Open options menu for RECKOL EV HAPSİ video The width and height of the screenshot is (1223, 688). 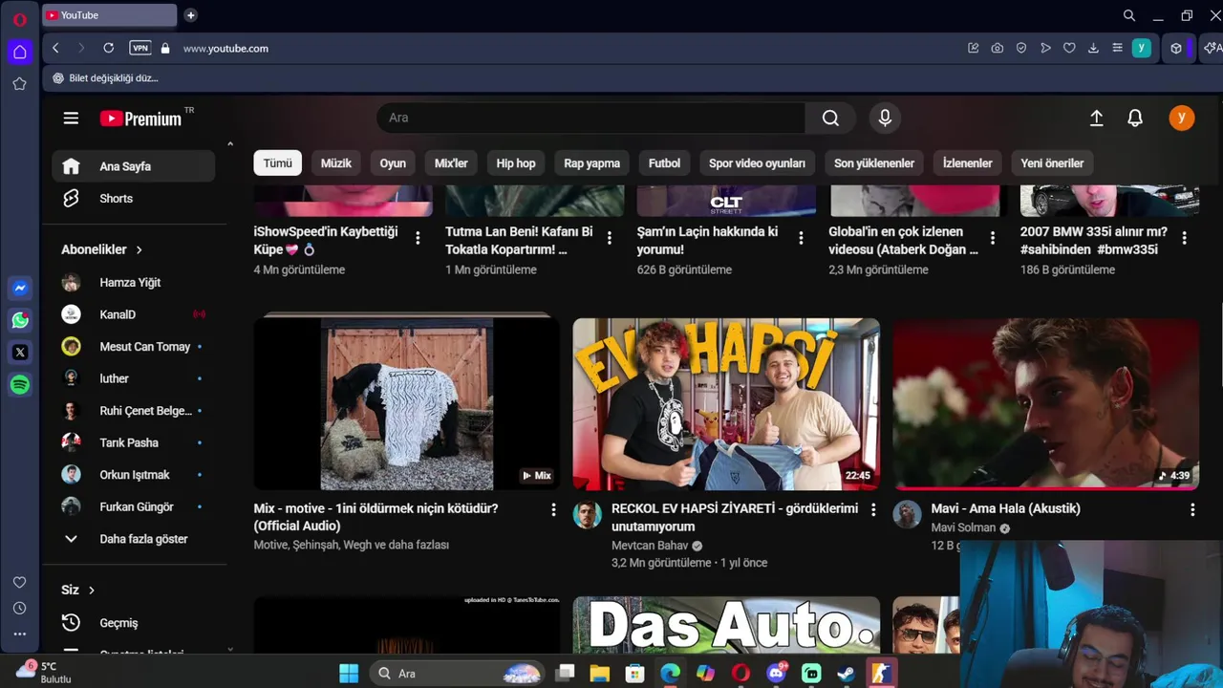(872, 510)
